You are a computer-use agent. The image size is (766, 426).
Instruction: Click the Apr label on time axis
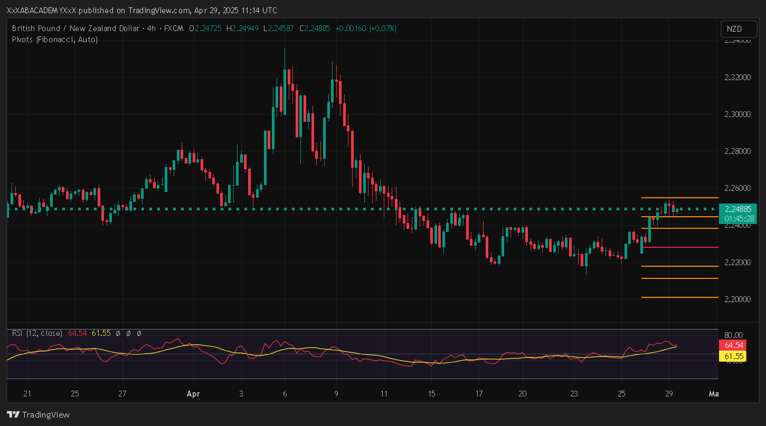coord(193,394)
